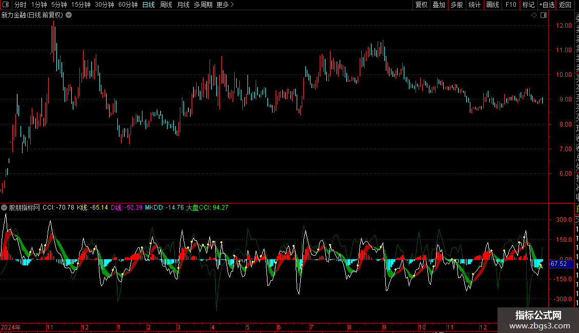Click the month 9 marker on the time axis

(x=384, y=327)
